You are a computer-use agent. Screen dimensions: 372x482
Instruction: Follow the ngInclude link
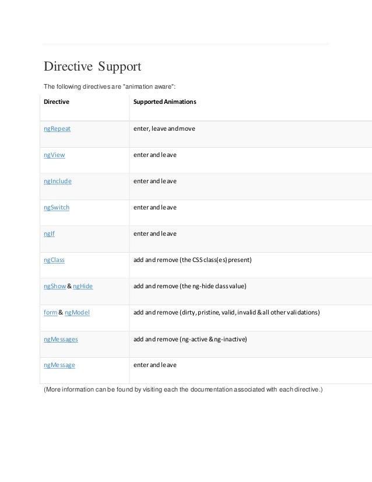pyautogui.click(x=58, y=181)
